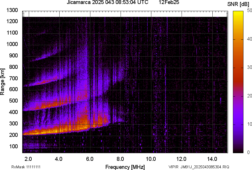The height and width of the screenshot is (170, 252).
Task: Select the Range [km] axis label
Action: click(x=3, y=82)
